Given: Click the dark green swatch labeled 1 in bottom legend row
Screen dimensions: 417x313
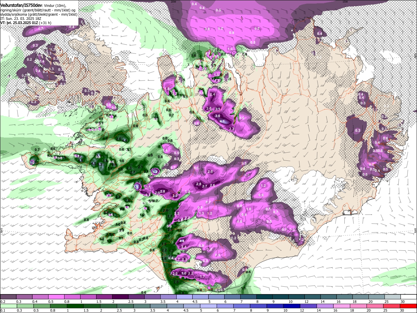Looking at the screenshot, I should point(75,306).
